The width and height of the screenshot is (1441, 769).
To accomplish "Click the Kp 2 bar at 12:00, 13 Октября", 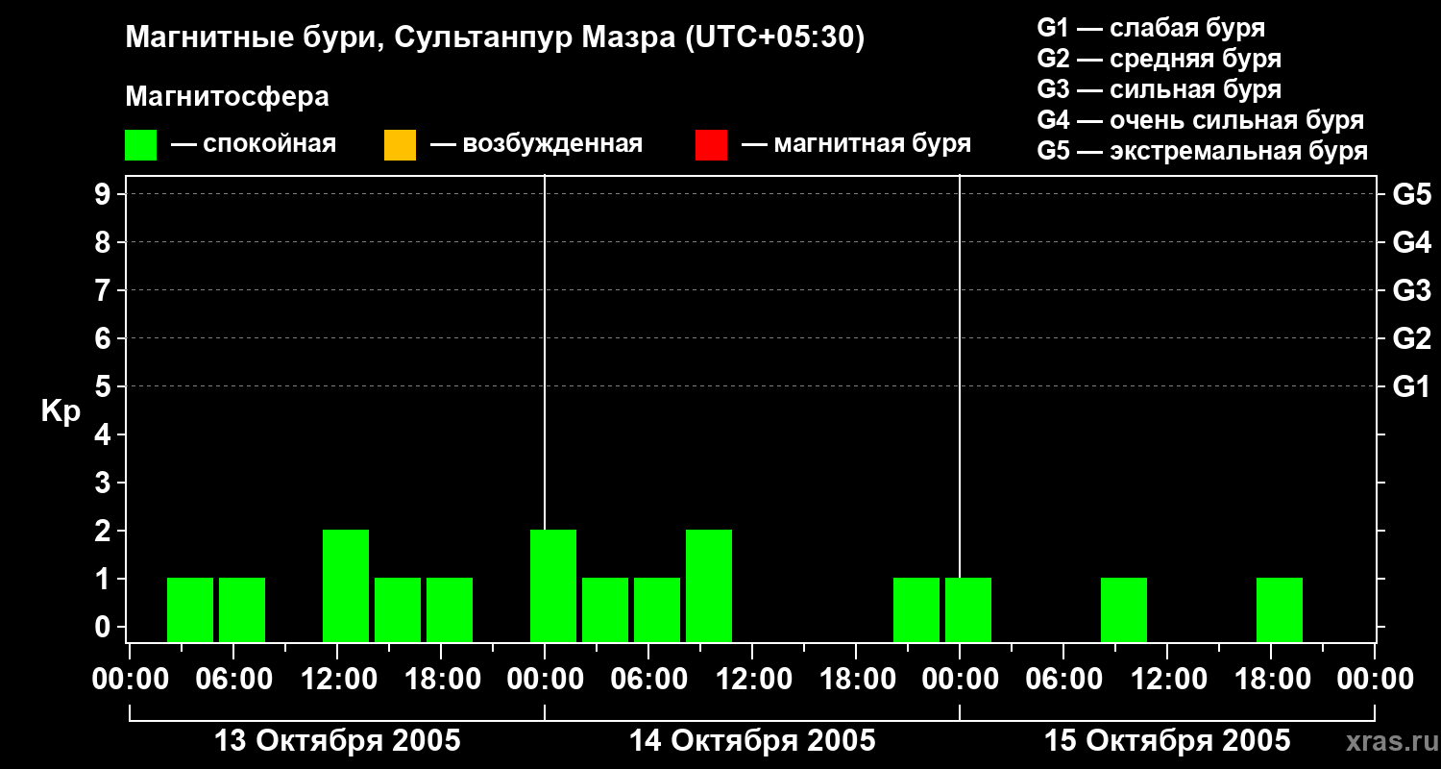I will (346, 586).
